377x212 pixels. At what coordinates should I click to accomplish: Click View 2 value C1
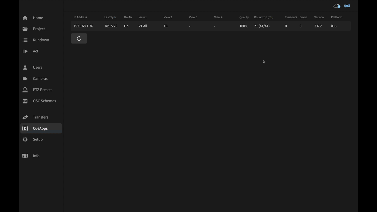166,26
